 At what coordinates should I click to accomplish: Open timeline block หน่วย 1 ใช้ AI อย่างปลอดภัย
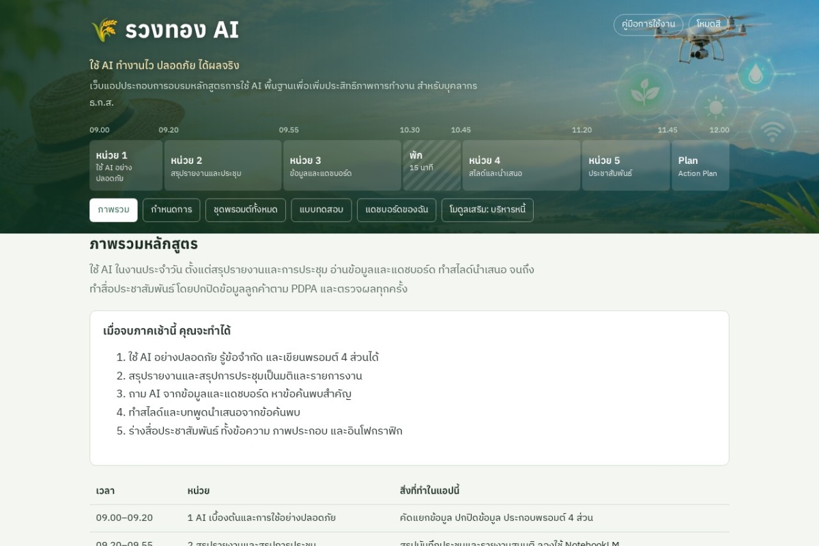pyautogui.click(x=126, y=165)
